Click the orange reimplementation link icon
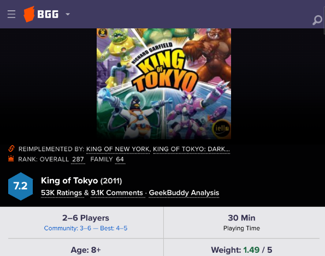Viewport: 325px width, 256px height. tap(11, 148)
